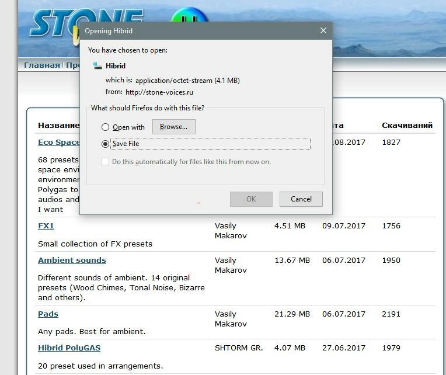Select the Open with radio button
This screenshot has width=446, height=375.
(105, 127)
